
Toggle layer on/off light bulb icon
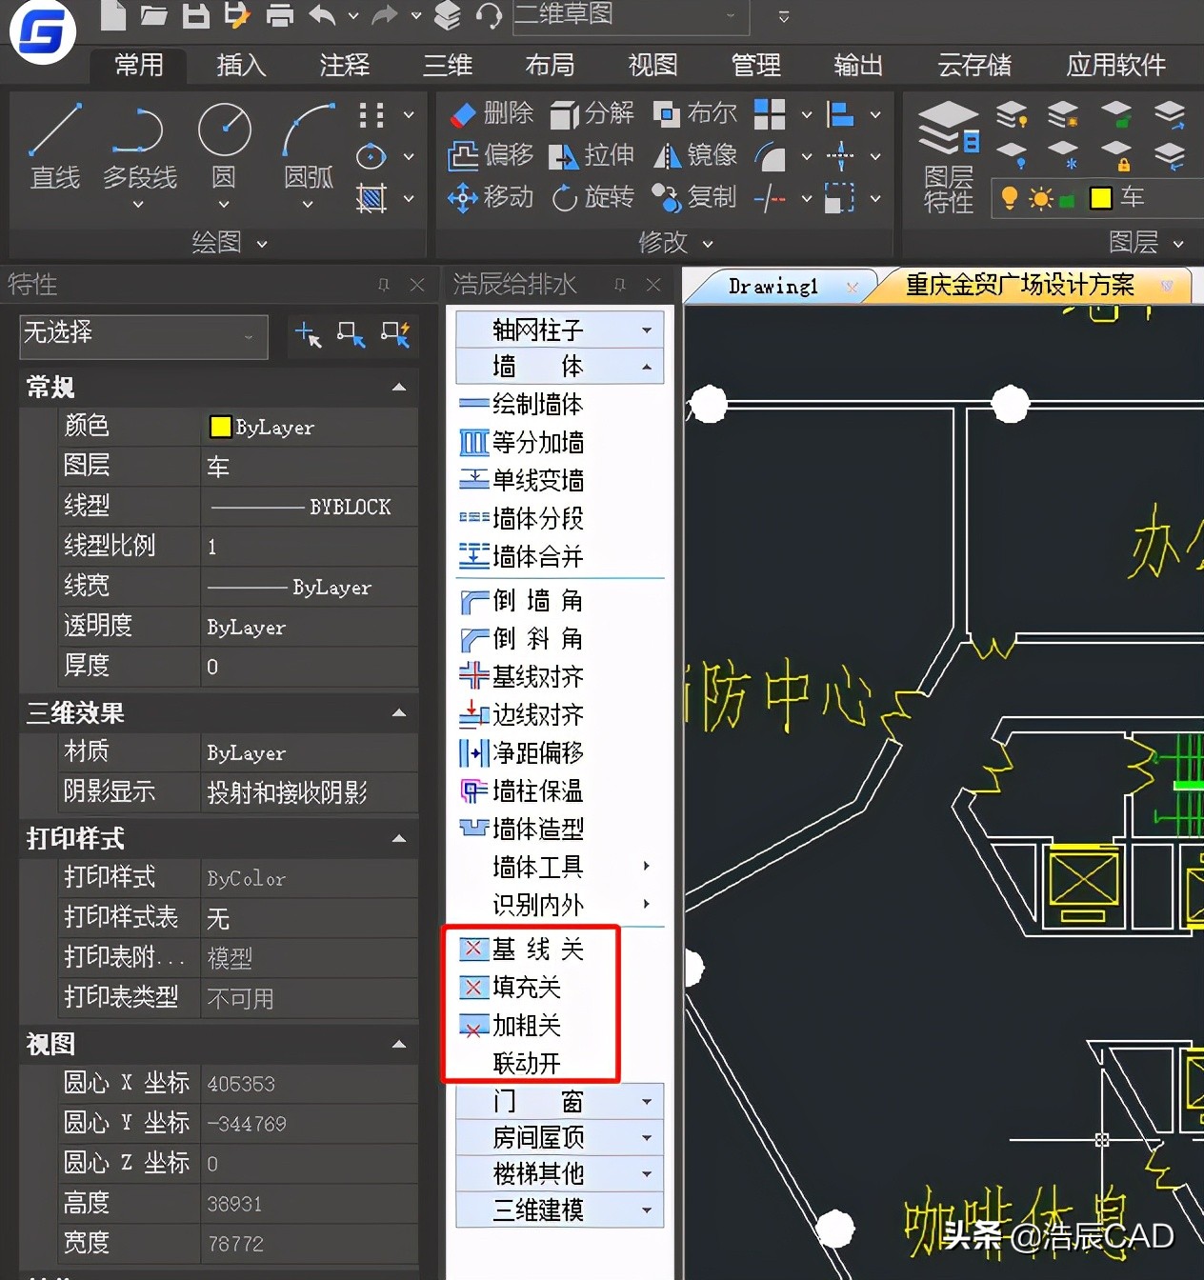coord(1010,198)
